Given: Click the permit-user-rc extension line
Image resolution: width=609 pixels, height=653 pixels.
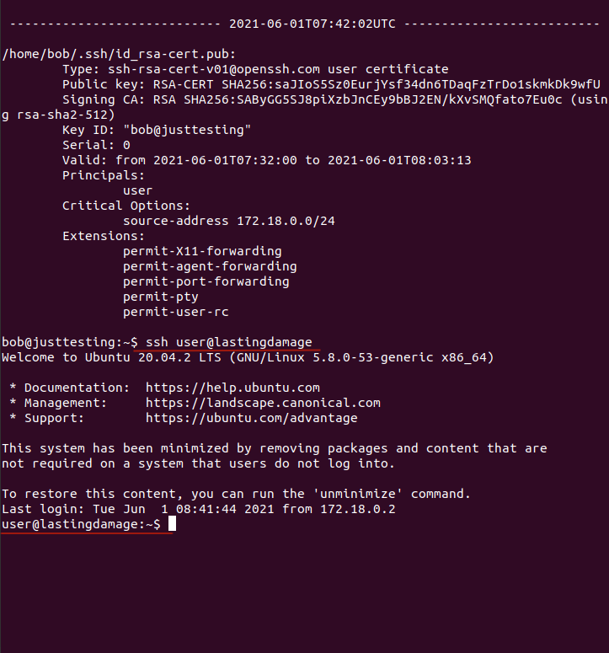Looking at the screenshot, I should click(176, 312).
